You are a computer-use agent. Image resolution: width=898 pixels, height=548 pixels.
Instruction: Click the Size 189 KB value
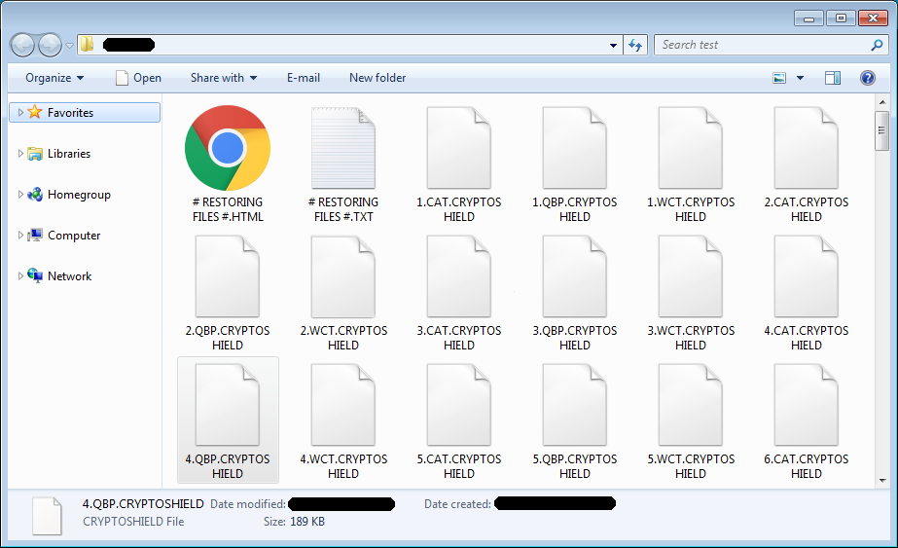click(307, 522)
